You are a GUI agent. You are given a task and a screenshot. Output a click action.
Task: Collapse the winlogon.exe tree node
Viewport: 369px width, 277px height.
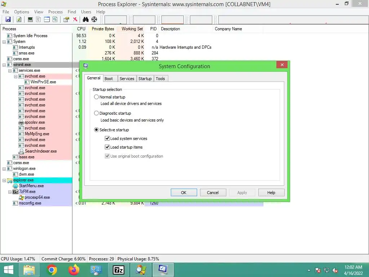4,169
